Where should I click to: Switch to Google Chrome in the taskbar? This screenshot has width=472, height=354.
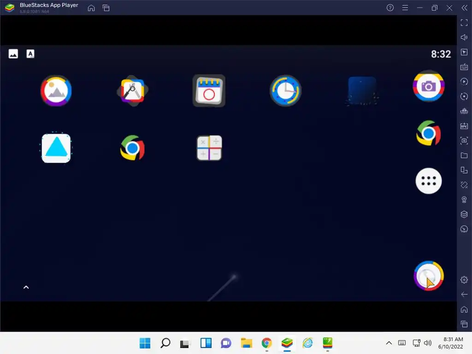tap(267, 343)
